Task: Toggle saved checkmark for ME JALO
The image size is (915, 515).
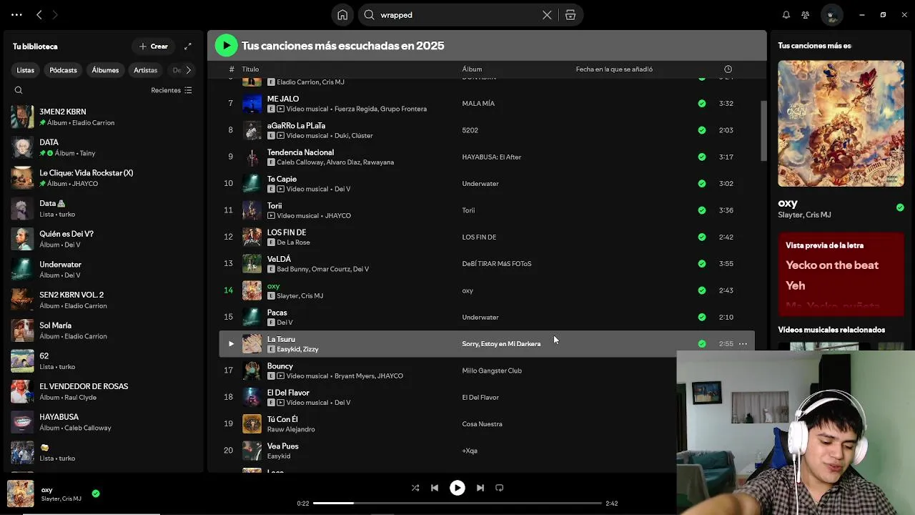Action: pos(702,104)
